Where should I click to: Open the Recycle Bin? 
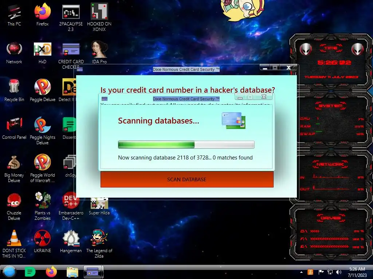click(14, 90)
